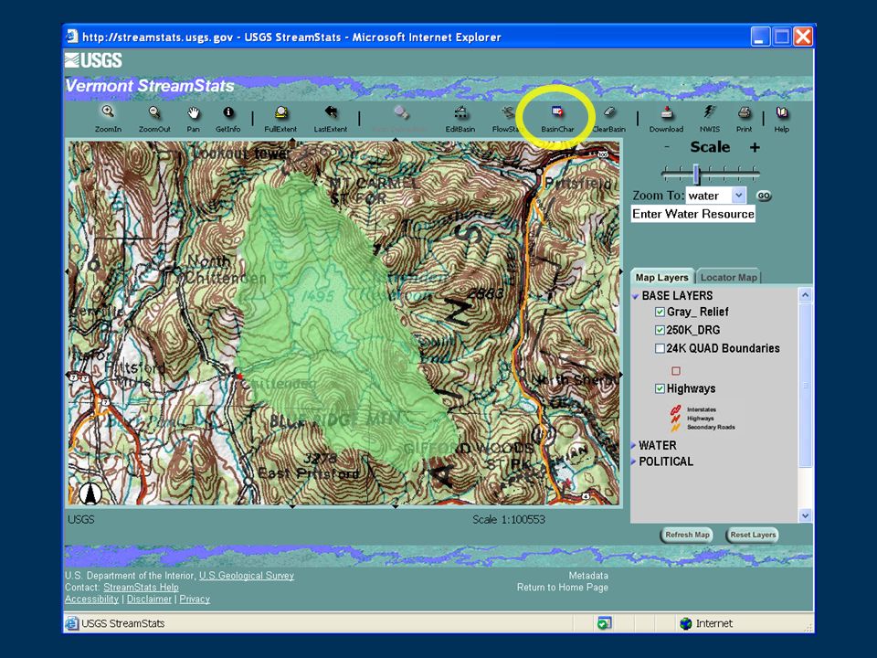Viewport: 877px width, 658px height.
Task: Click the Return to Home Page link
Action: pos(563,587)
